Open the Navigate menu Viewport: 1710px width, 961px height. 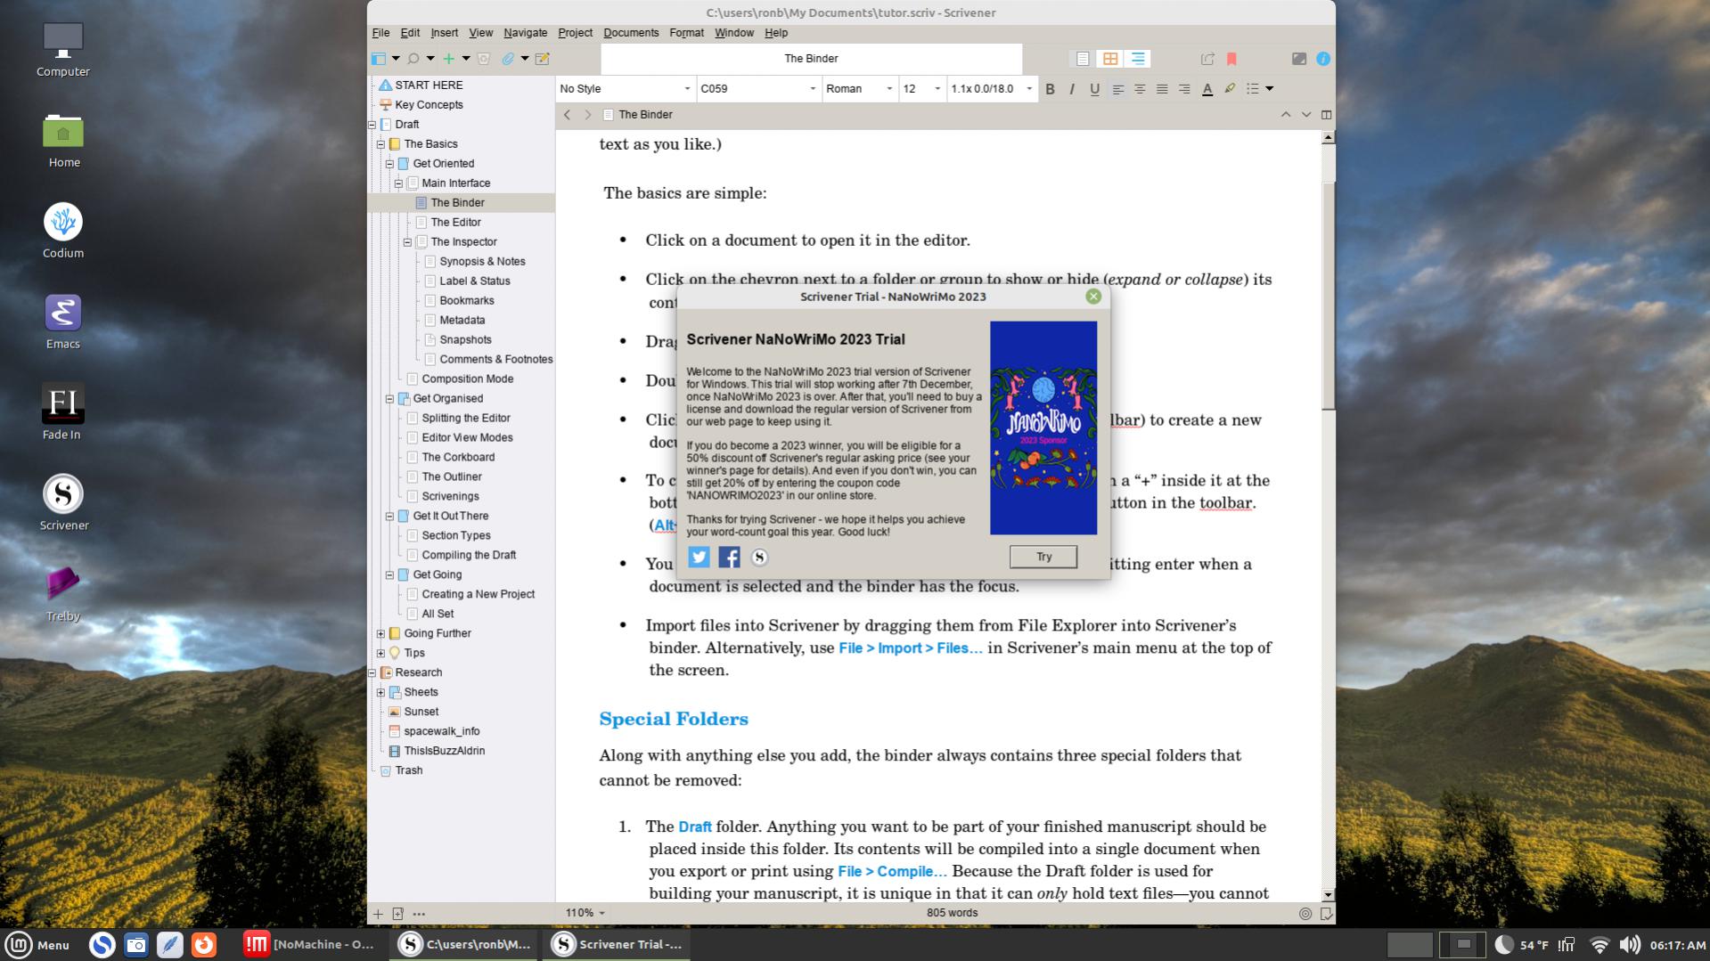coord(526,33)
